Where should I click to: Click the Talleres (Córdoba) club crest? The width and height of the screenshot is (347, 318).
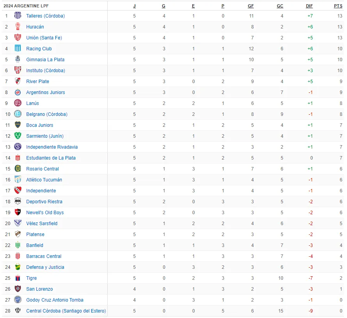tap(18, 16)
